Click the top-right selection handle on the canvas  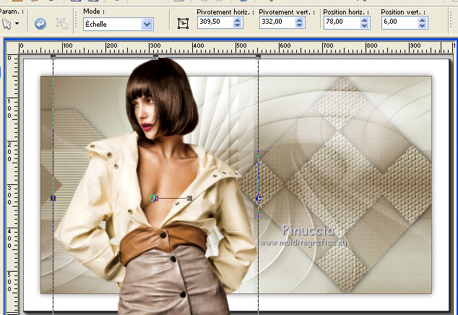tap(258, 56)
